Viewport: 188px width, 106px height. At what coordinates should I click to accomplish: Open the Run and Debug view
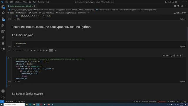pyautogui.click(x=3, y=25)
